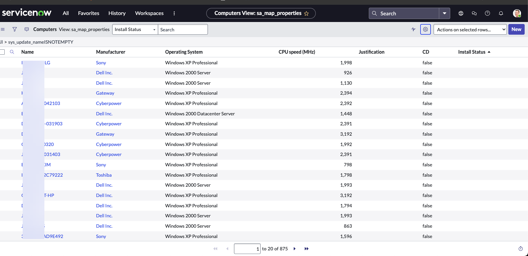Open the Actions on selected rows dropdown
Viewport: 528px width, 256px height.
(x=470, y=29)
